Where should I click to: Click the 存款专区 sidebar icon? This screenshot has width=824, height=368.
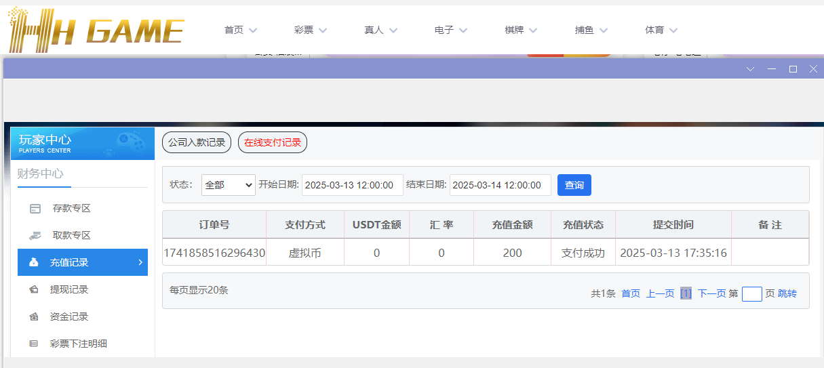click(35, 209)
